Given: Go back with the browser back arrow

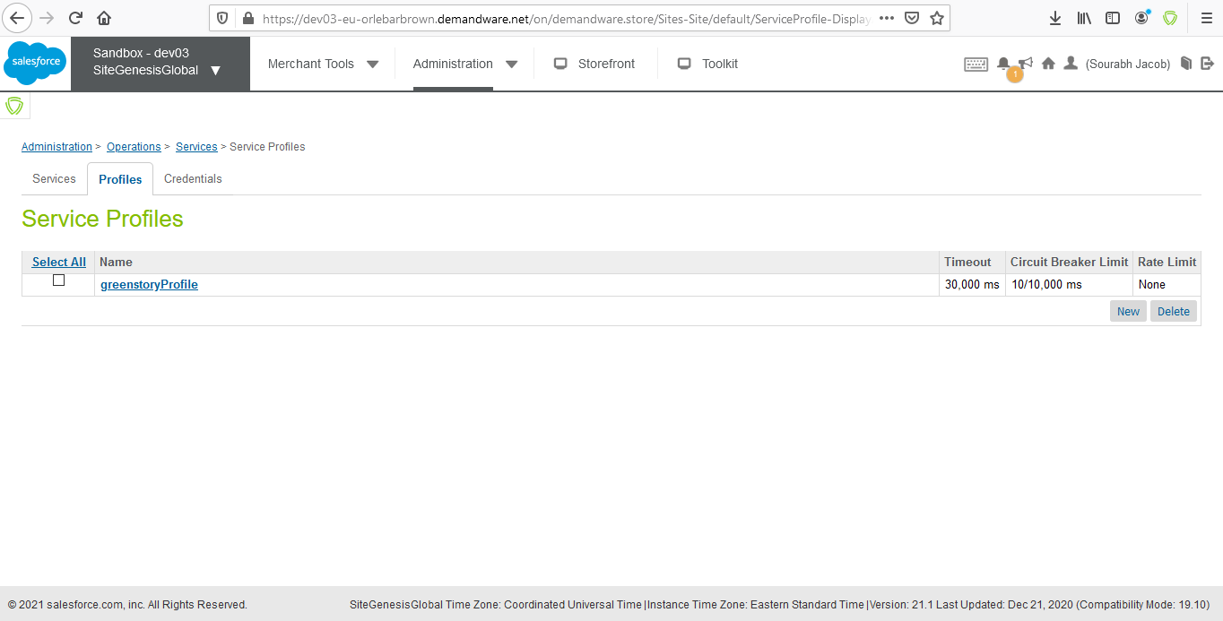Looking at the screenshot, I should (18, 18).
